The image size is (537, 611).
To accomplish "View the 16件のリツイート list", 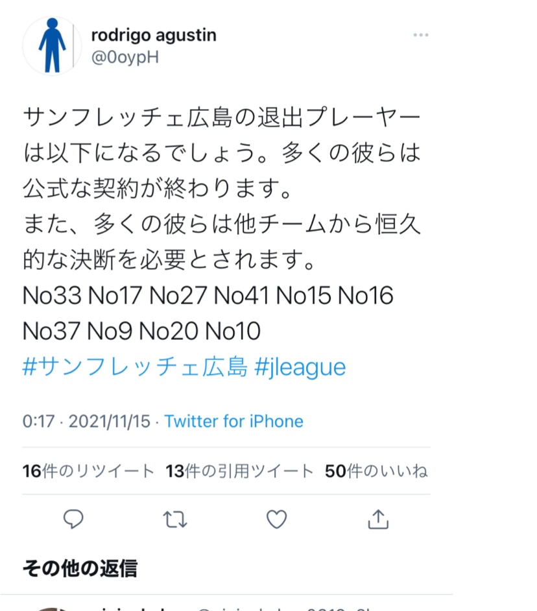I will 88,471.
